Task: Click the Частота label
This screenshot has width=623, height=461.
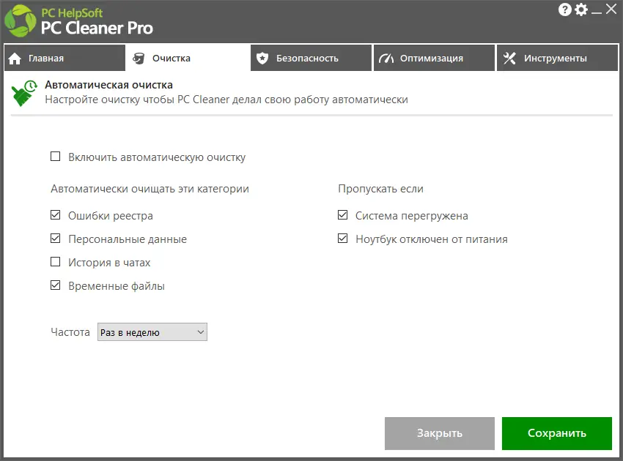Action: (x=70, y=332)
